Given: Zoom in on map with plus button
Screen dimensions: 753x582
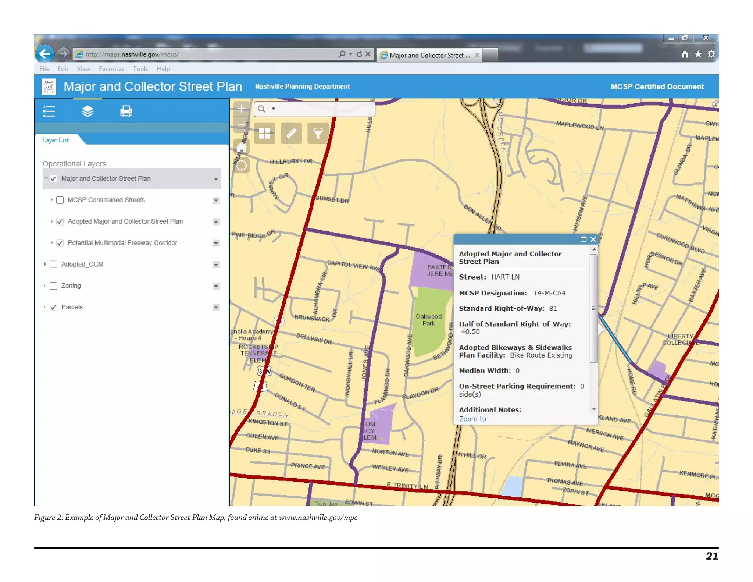Looking at the screenshot, I should [241, 109].
